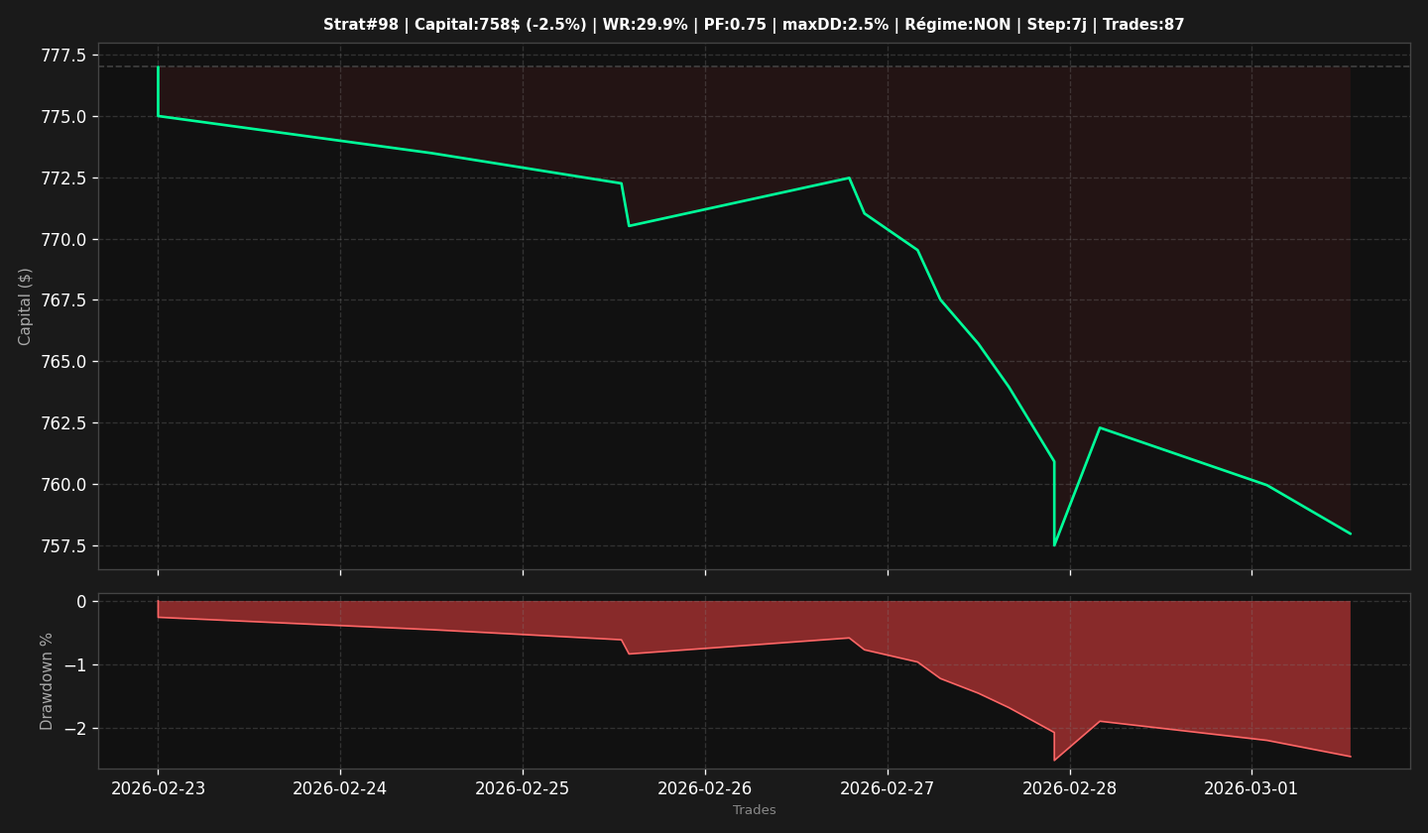
Task: Click the −1 drawdown axis tick
Action: 75,665
